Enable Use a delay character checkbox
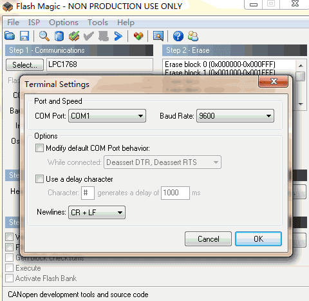This screenshot has width=309, height=301. [39, 179]
